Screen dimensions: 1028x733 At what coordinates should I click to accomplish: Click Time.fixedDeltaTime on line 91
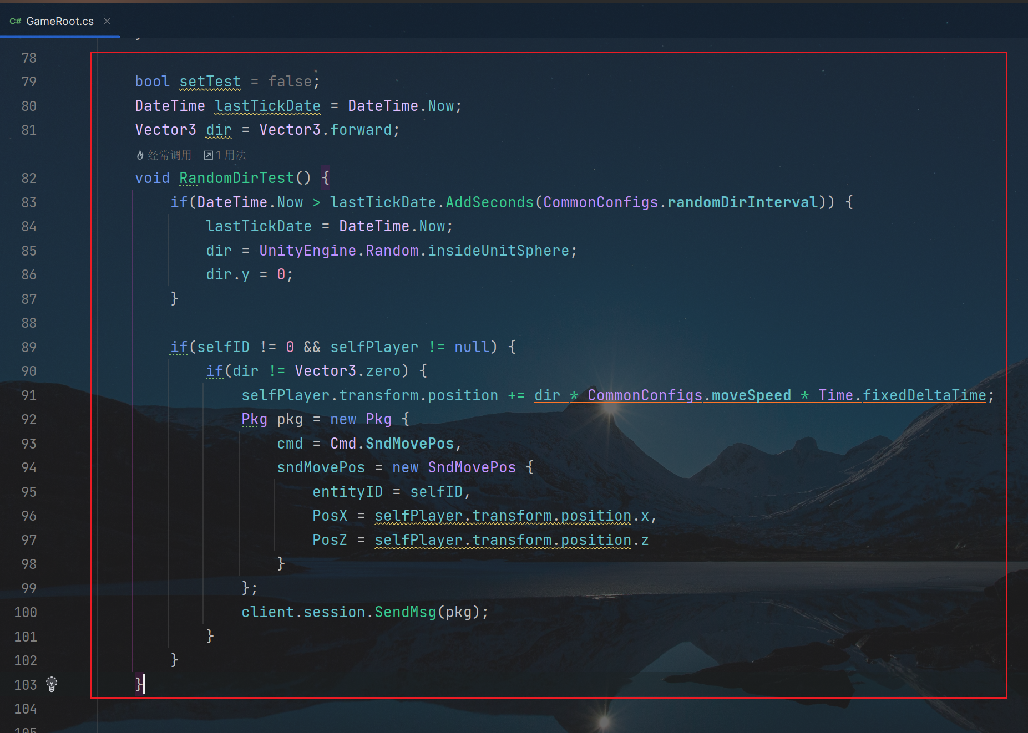(x=902, y=395)
